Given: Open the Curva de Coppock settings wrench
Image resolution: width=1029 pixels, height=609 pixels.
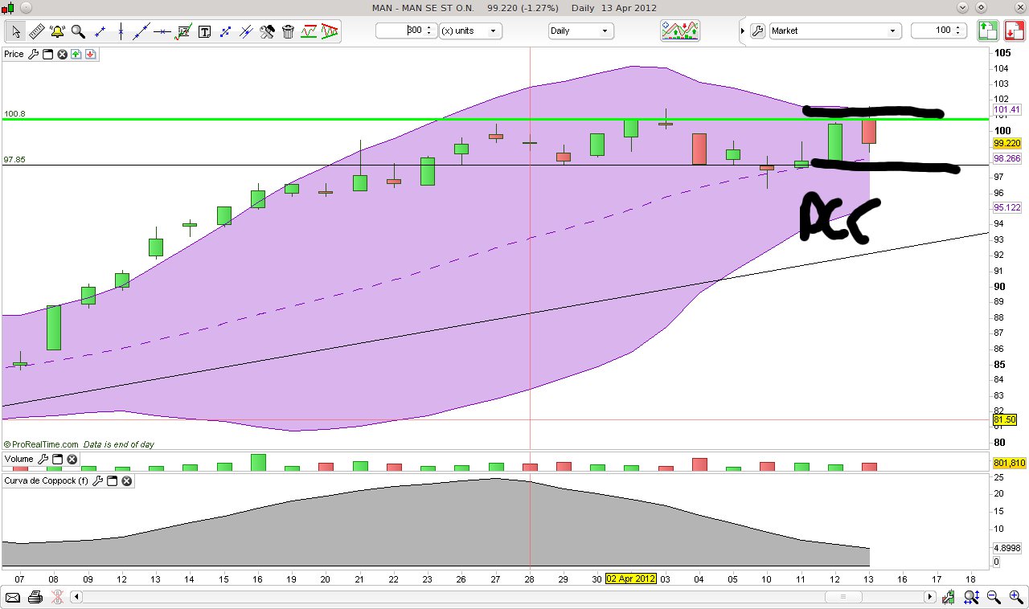Looking at the screenshot, I should click(x=98, y=480).
